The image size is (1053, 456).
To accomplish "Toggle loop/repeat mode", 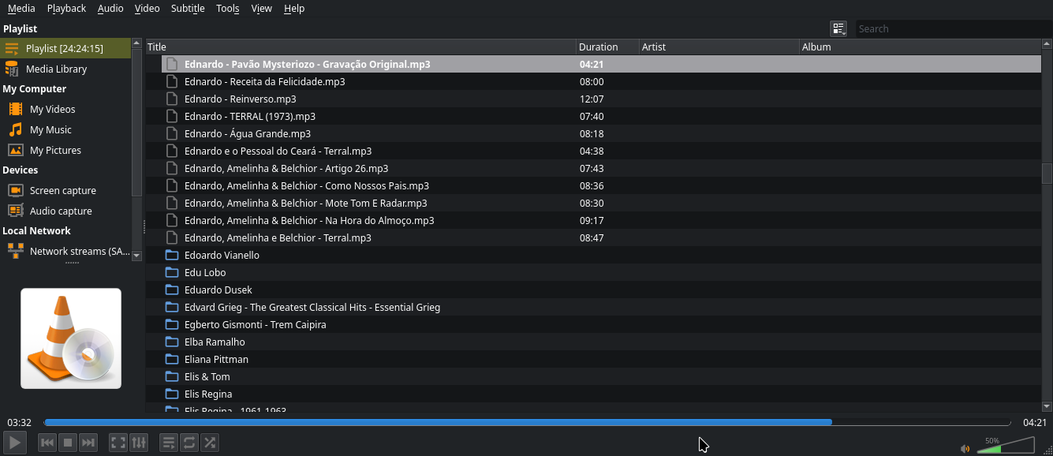I will click(189, 443).
